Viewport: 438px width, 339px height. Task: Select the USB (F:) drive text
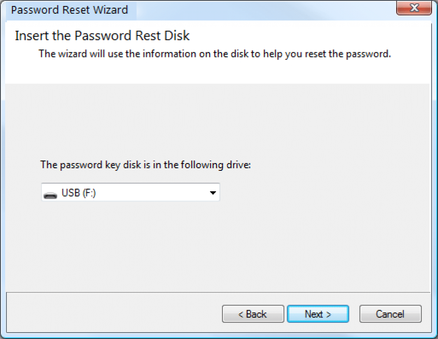tap(79, 193)
